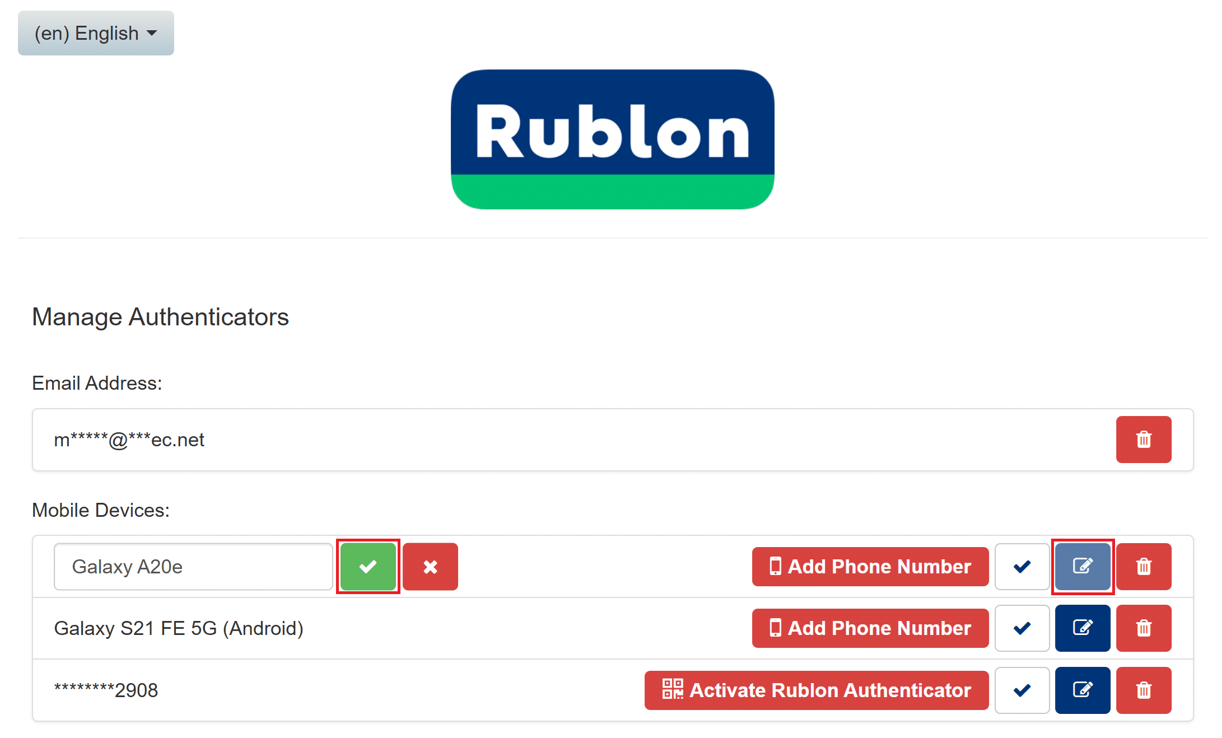Viewport: 1222px width, 738px height.
Task: Click the Rublon logo
Action: [612, 139]
